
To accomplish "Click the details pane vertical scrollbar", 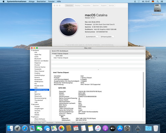I will point(143,90).
